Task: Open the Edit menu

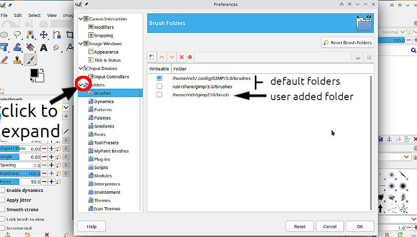Action: pos(18,15)
